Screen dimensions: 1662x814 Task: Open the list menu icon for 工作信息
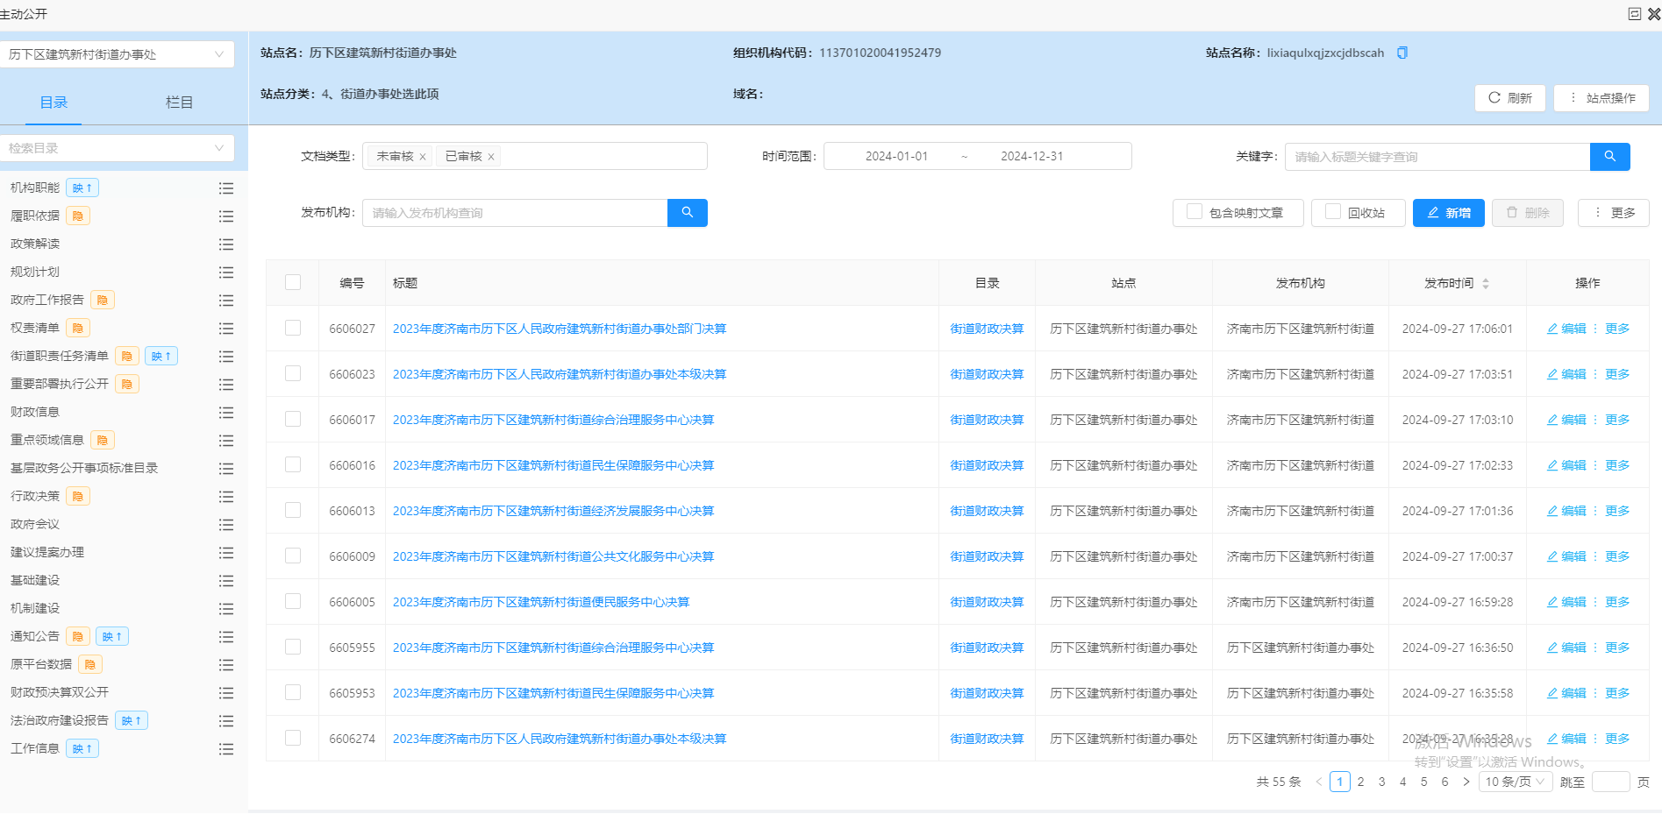(x=226, y=749)
